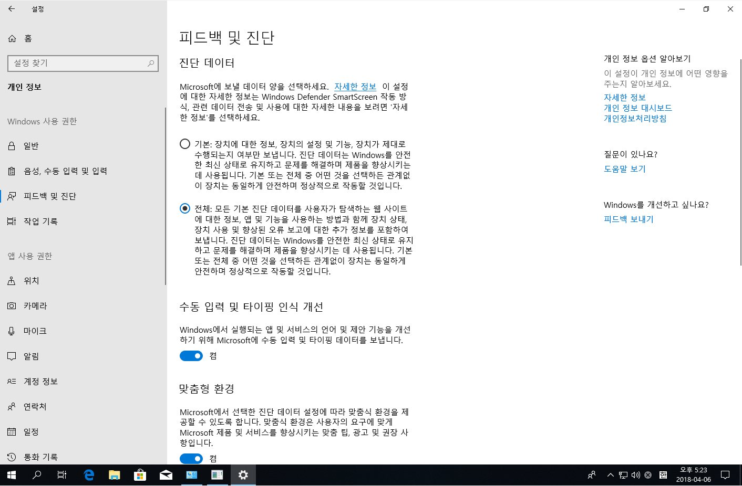This screenshot has height=486, width=742.
Task: Click the location icon next to 위치
Action: point(12,281)
